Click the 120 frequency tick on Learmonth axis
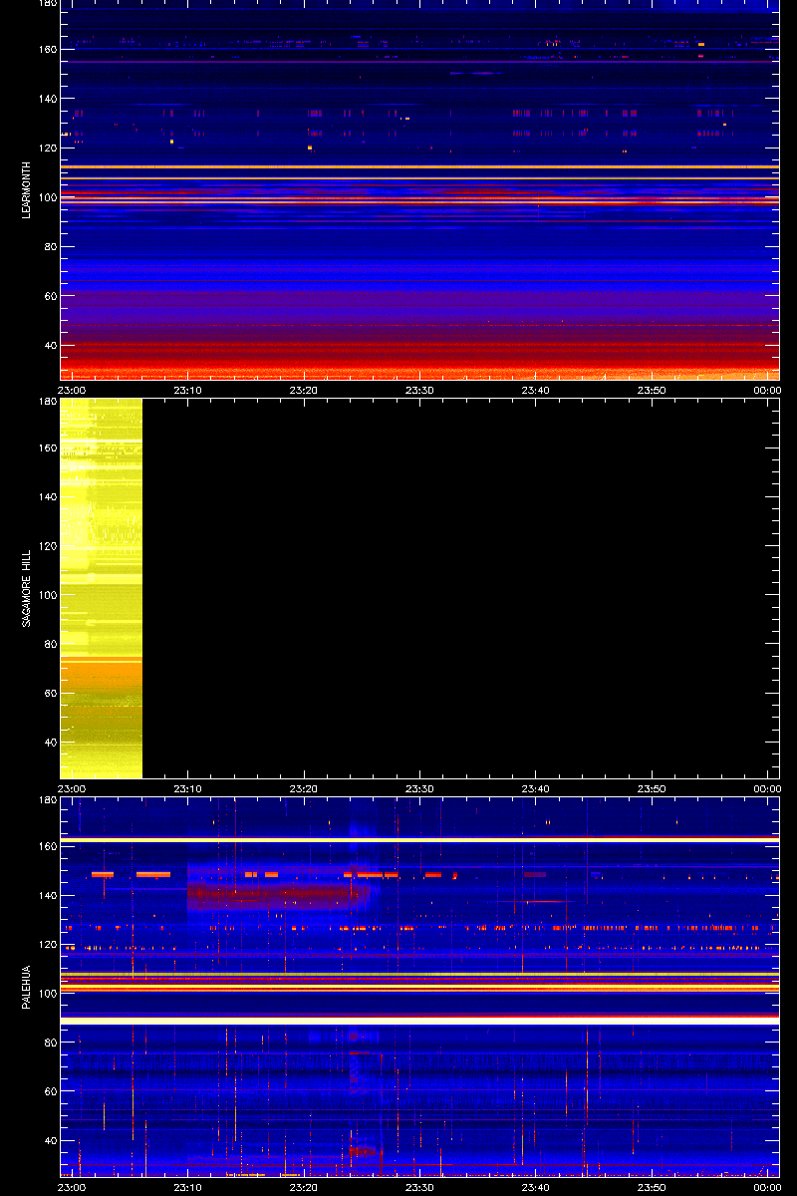The height and width of the screenshot is (1196, 797). (x=46, y=148)
